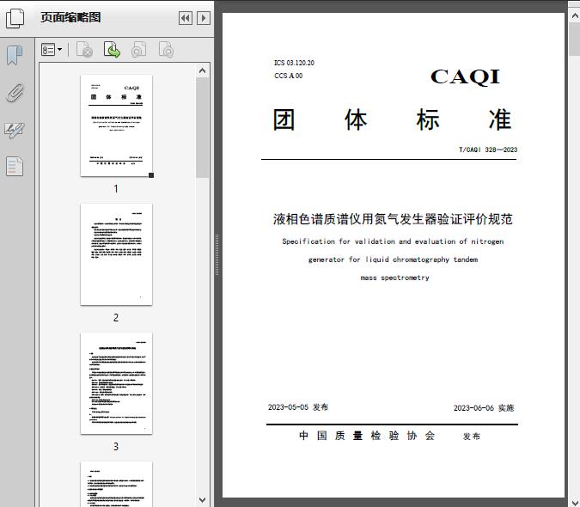The width and height of the screenshot is (580, 507).
Task: Click the CAQI logo text
Action: click(465, 77)
